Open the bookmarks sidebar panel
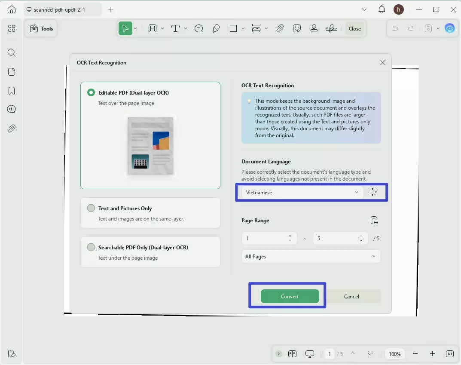Image resolution: width=461 pixels, height=365 pixels. point(12,91)
